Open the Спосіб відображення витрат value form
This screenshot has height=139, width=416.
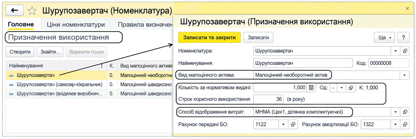tap(405, 112)
